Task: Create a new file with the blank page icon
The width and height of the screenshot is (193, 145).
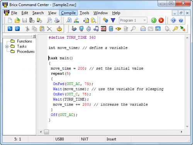Action: [x=10, y=20]
